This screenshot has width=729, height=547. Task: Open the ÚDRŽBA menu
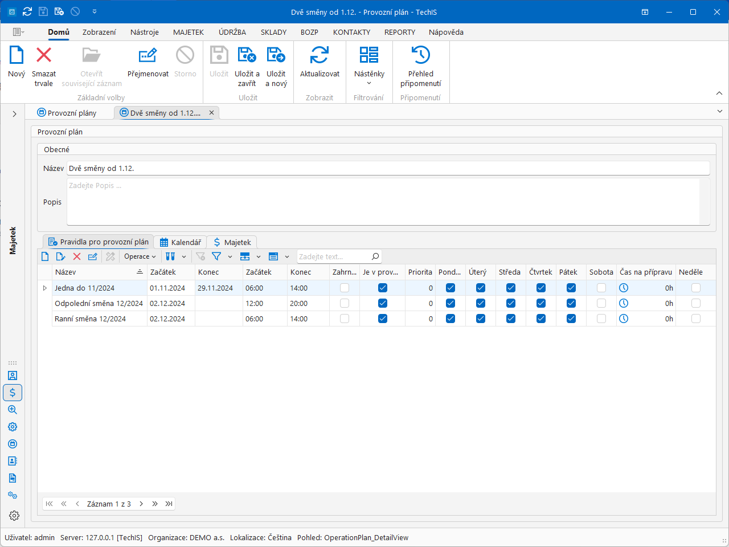coord(232,32)
